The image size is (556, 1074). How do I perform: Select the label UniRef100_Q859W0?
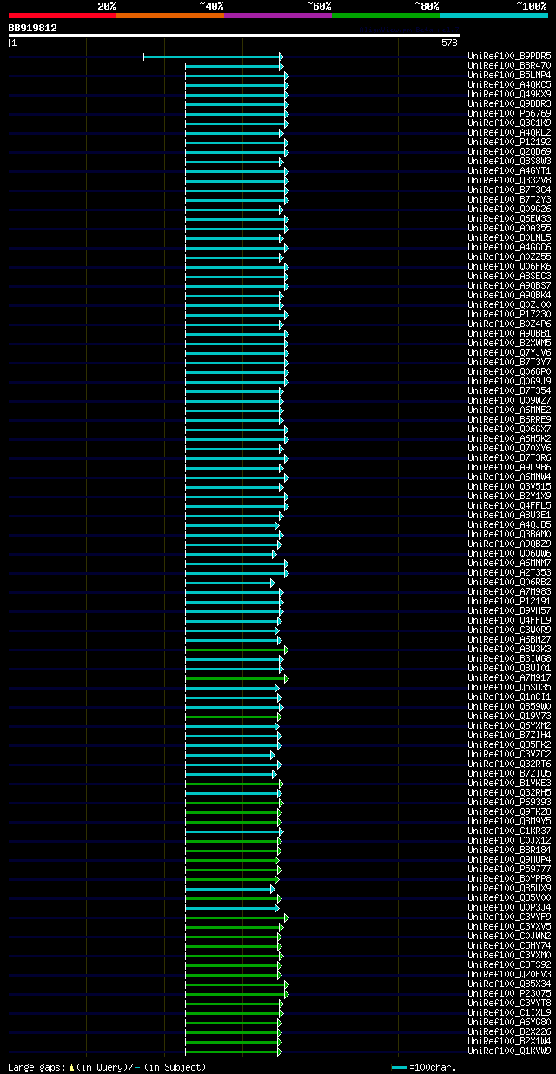tap(509, 706)
